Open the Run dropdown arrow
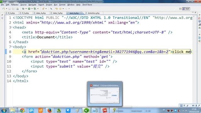This screenshot has height=113, width=201. (x=32, y=9)
